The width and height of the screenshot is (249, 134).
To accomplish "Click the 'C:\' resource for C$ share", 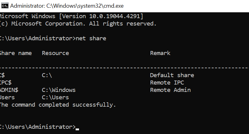I will pyautogui.click(x=47, y=75).
